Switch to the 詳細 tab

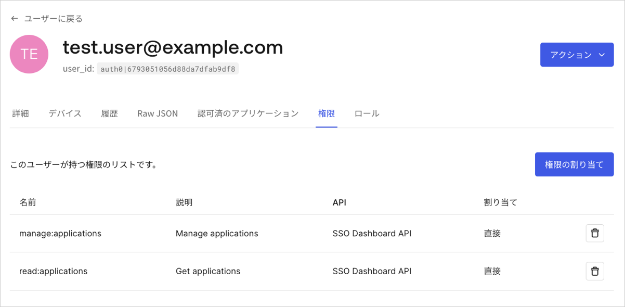[20, 113]
